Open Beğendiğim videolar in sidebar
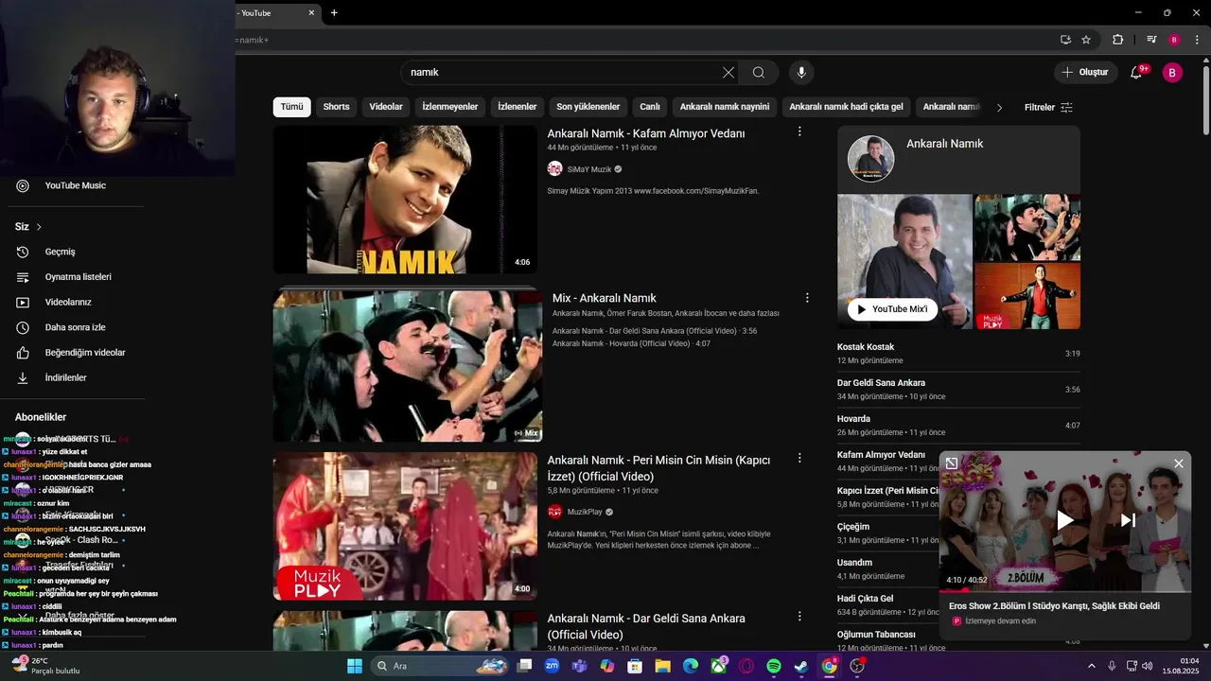 (x=76, y=353)
